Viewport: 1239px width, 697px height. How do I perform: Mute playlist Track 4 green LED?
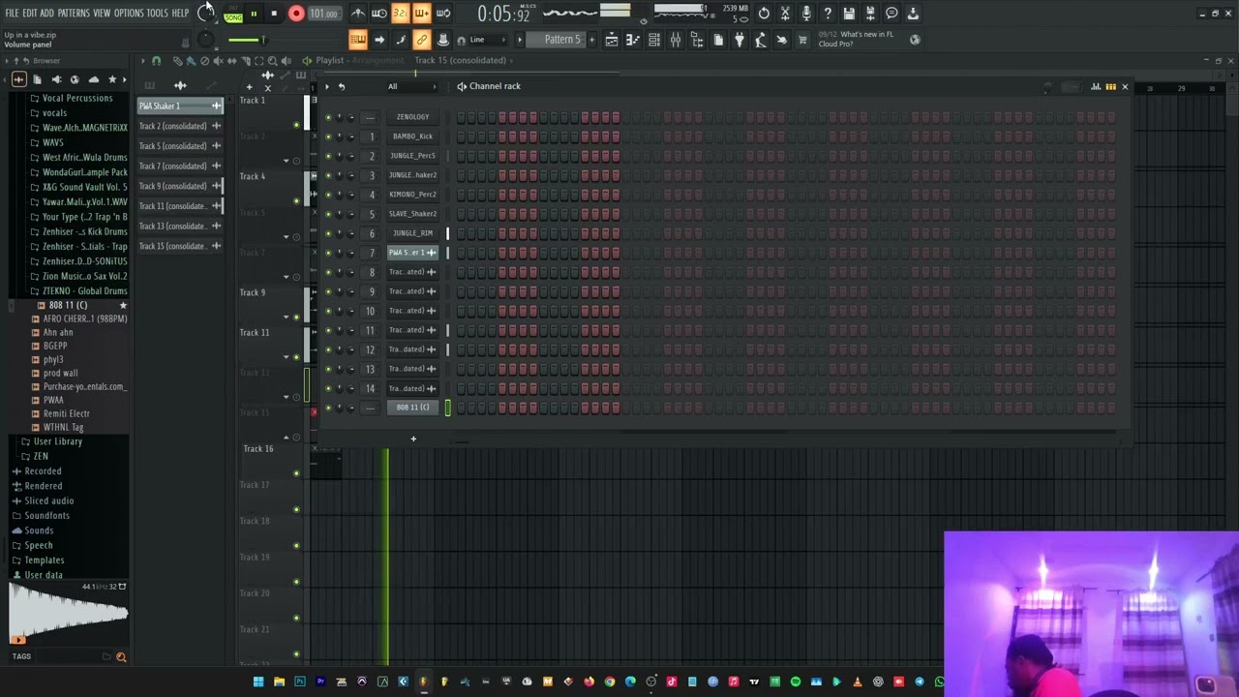296,201
